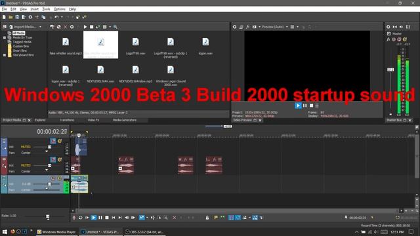
Task: Click the Project Media start preview play icon
Action: coord(85,27)
